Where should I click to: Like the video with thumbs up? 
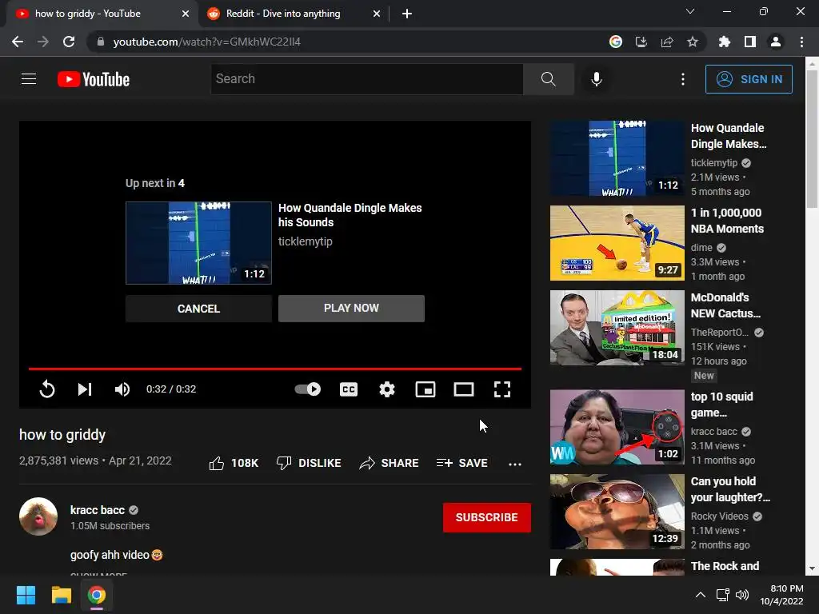coord(234,463)
